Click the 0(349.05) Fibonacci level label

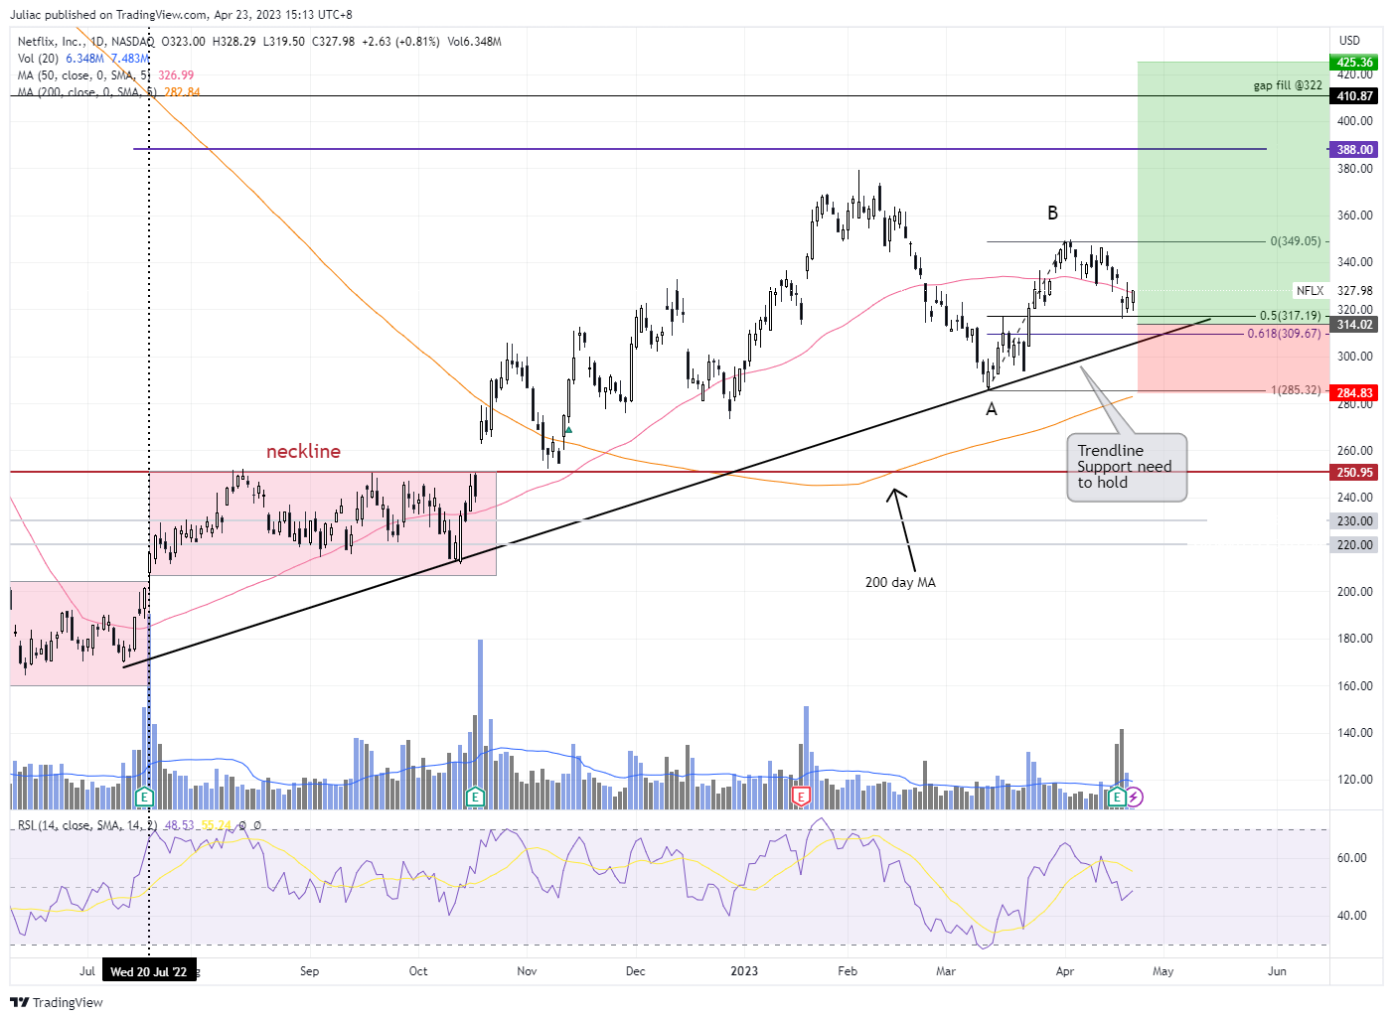click(x=1296, y=241)
